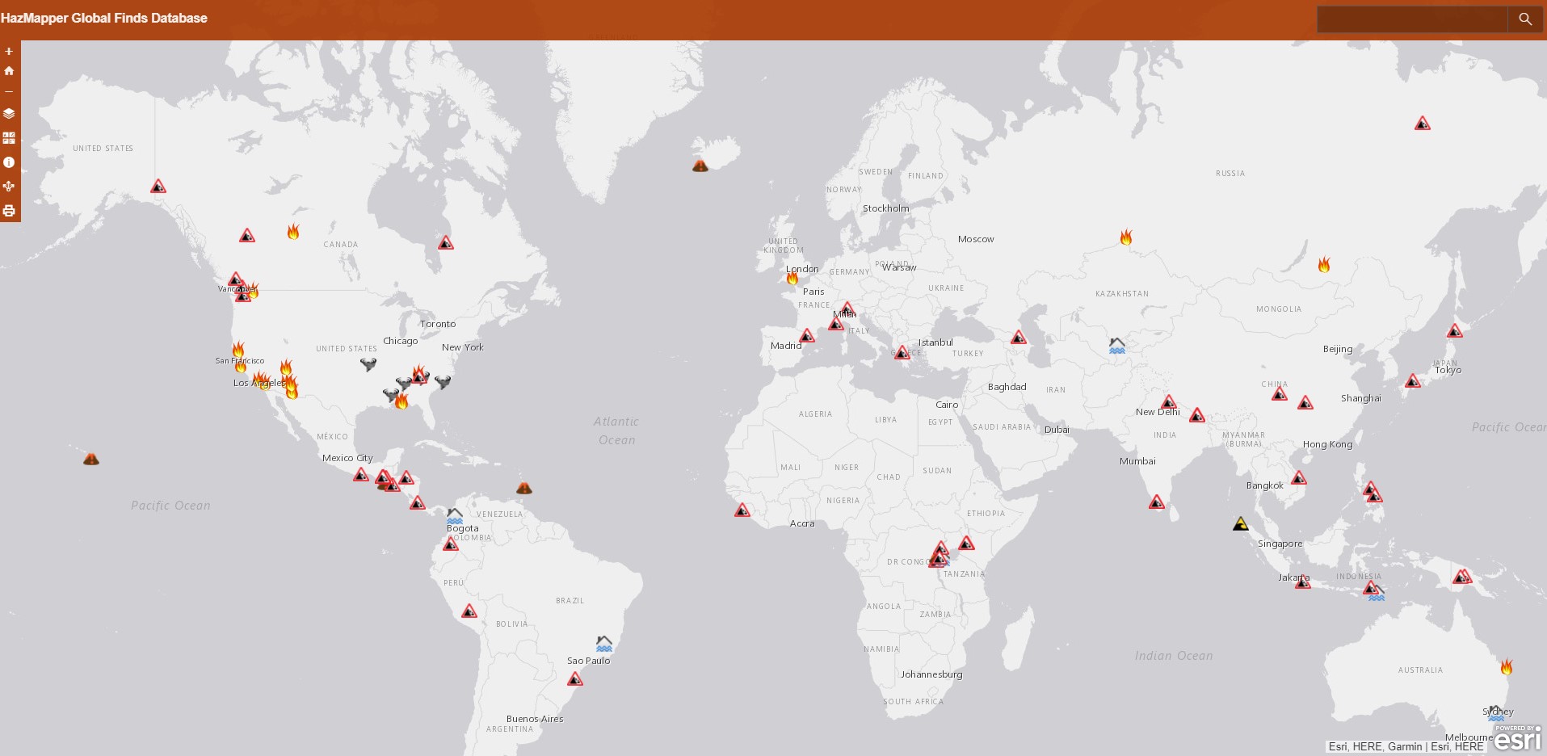Focus the search text field

(x=1411, y=19)
